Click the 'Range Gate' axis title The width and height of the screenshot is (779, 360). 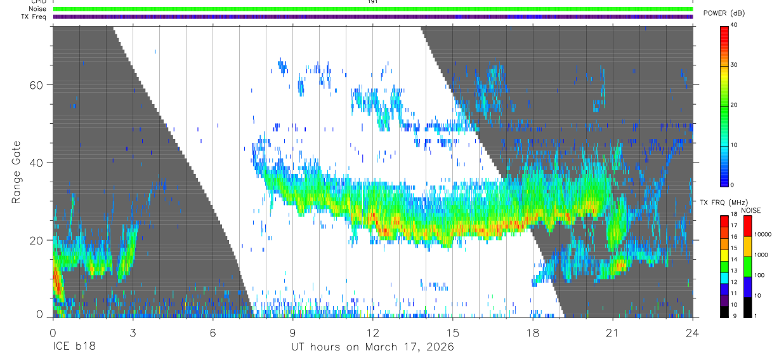tap(17, 171)
